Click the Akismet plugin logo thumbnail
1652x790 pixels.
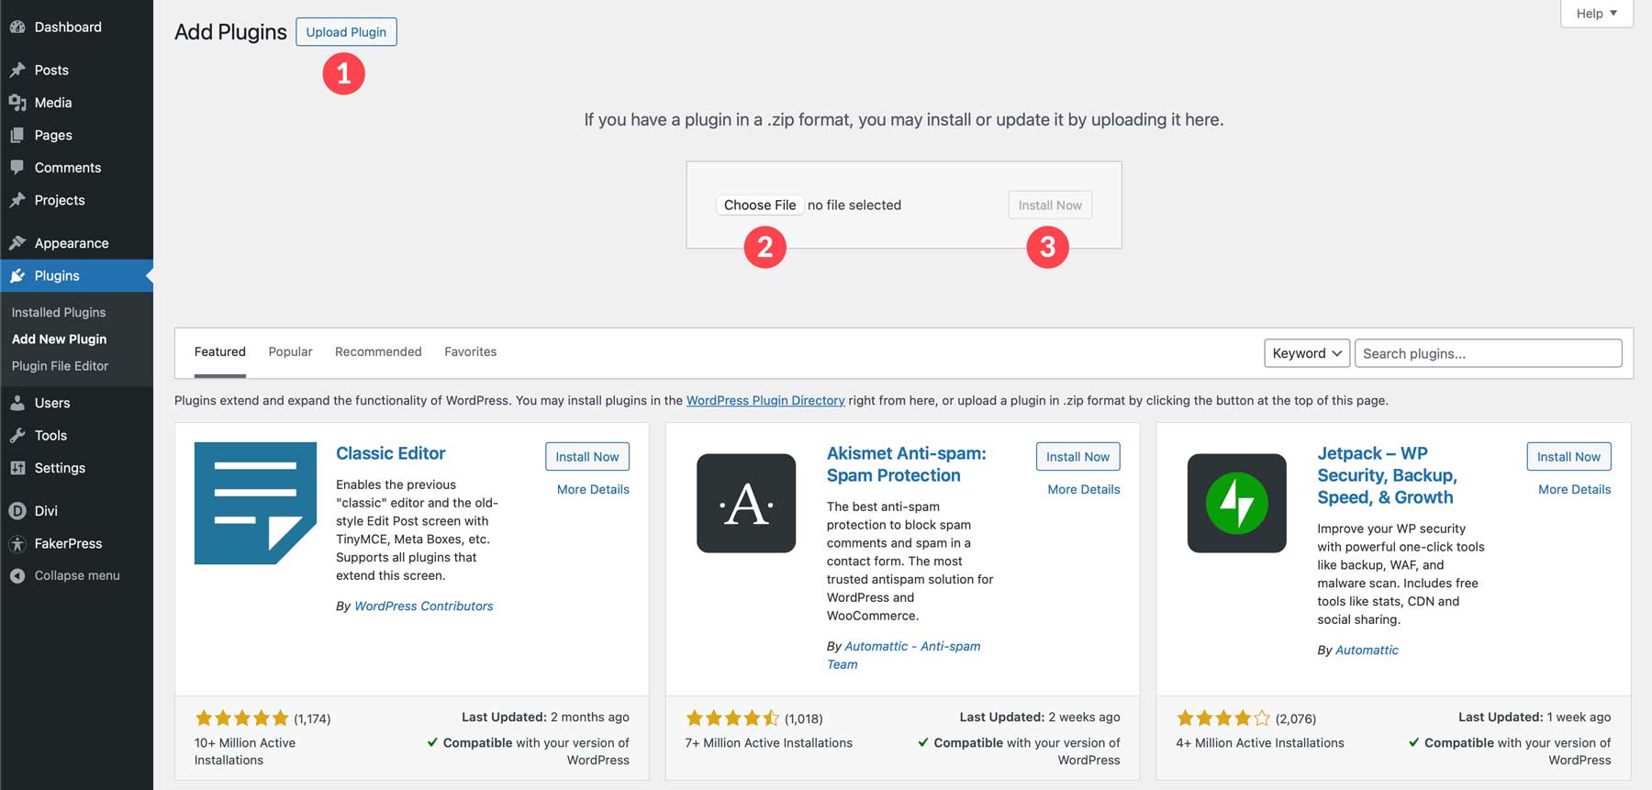click(x=746, y=503)
